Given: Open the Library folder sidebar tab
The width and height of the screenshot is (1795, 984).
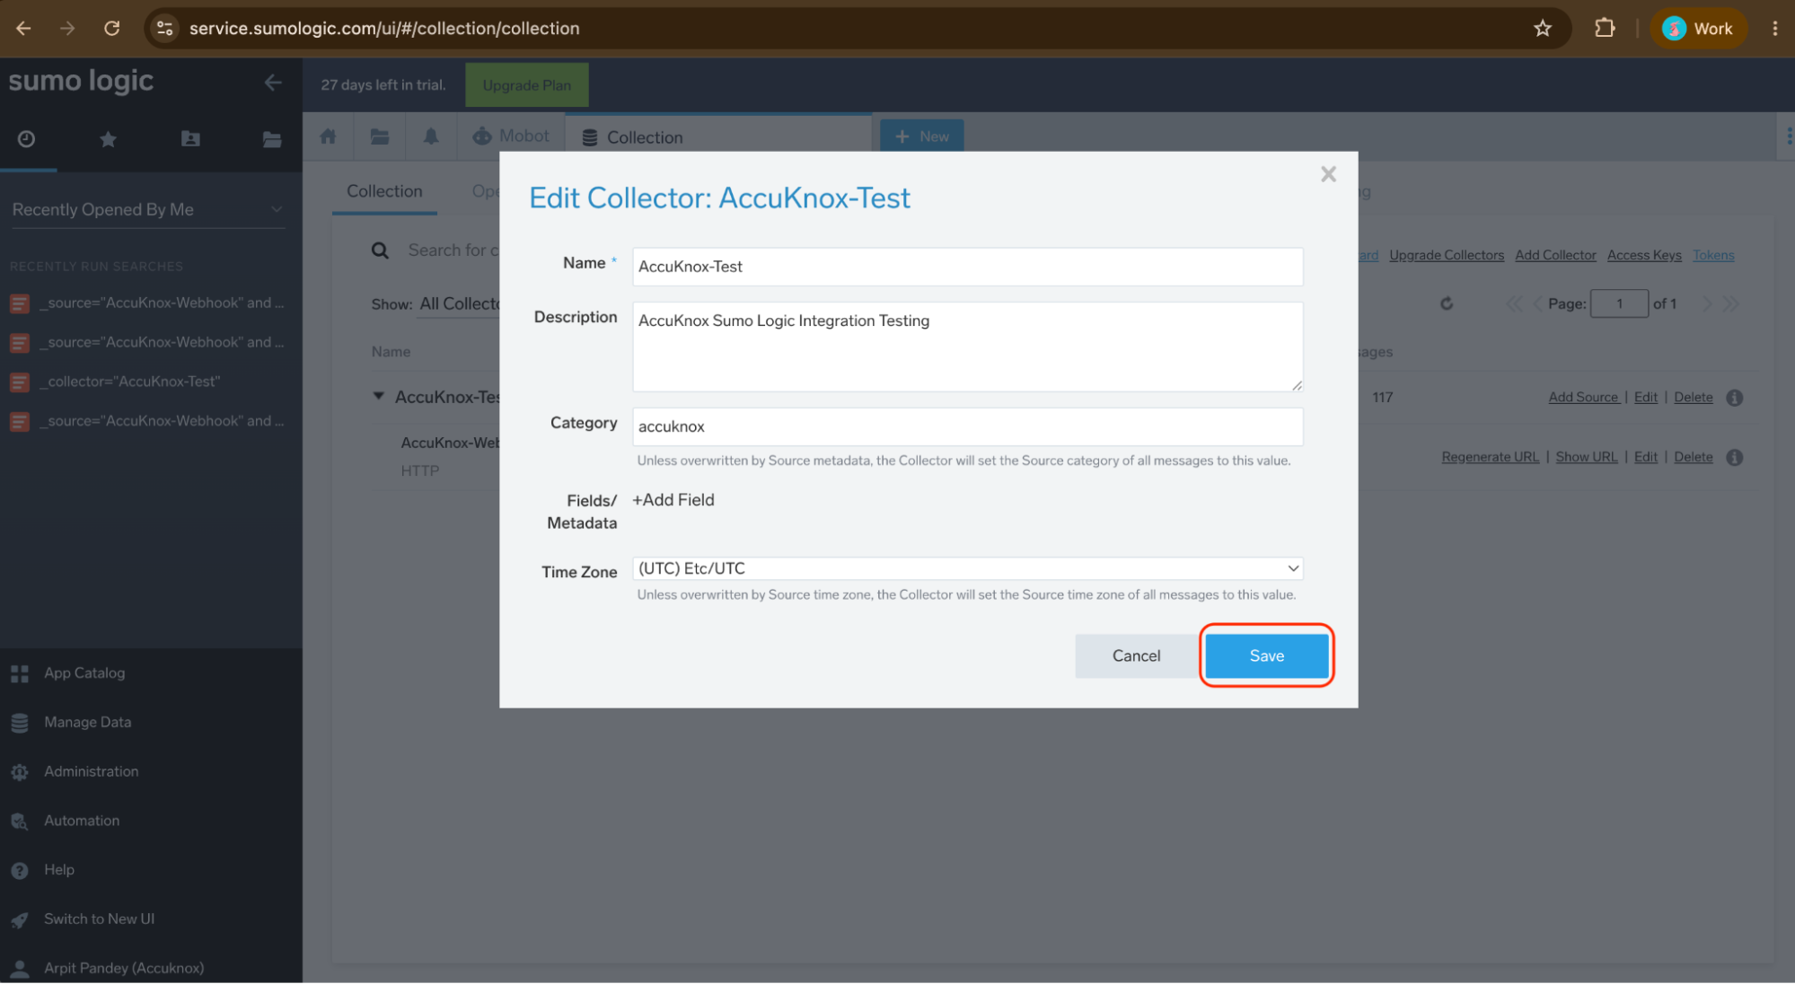Looking at the screenshot, I should 272,139.
